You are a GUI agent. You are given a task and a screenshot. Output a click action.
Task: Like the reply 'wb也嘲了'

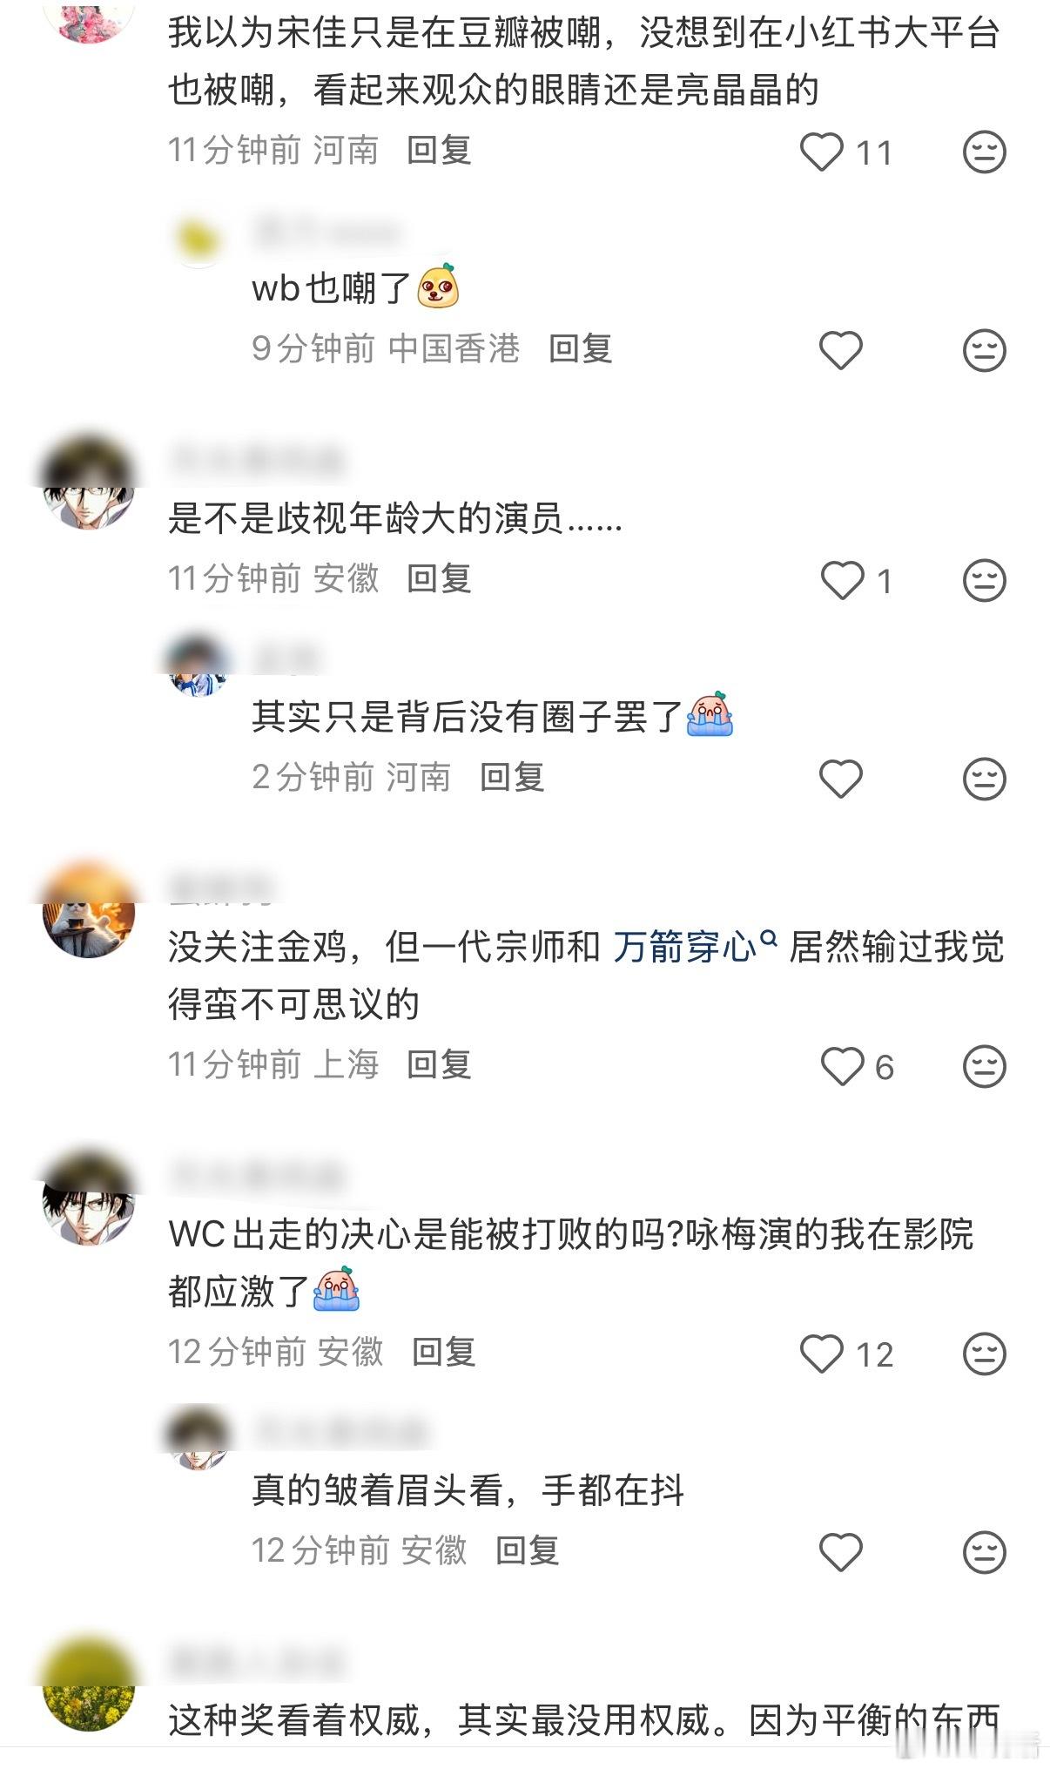point(840,350)
